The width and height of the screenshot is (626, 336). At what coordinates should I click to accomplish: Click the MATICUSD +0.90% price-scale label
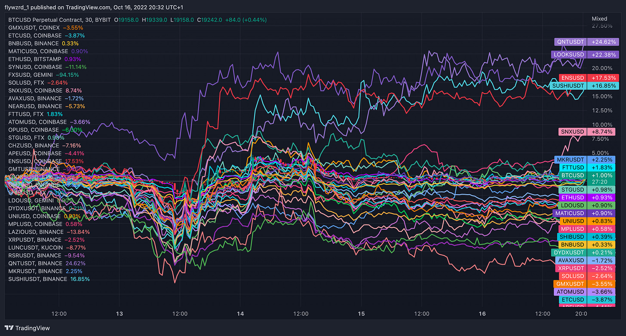coord(584,213)
